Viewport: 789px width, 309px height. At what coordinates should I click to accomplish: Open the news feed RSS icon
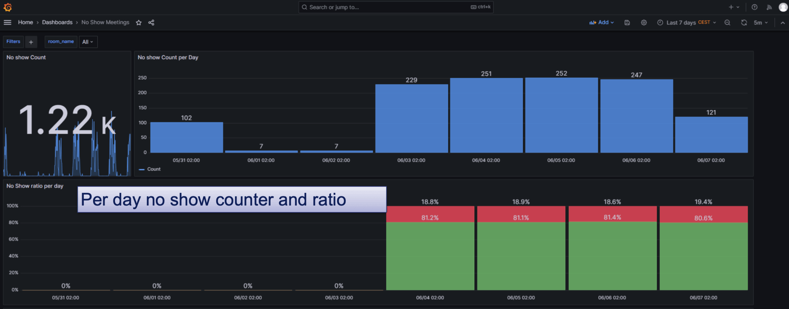coord(769,7)
